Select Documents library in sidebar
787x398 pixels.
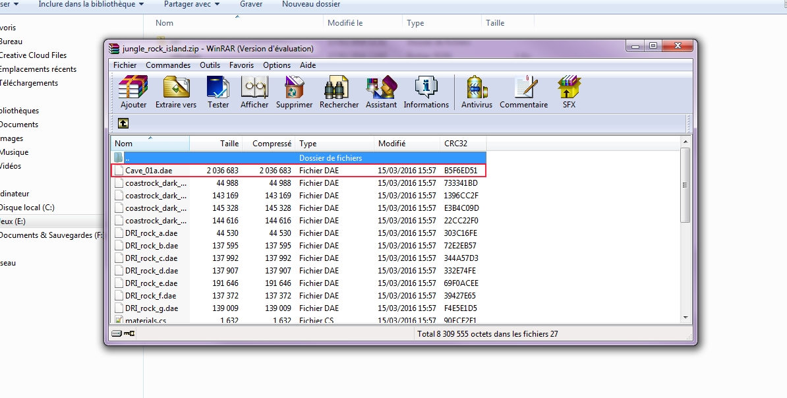tap(19, 125)
